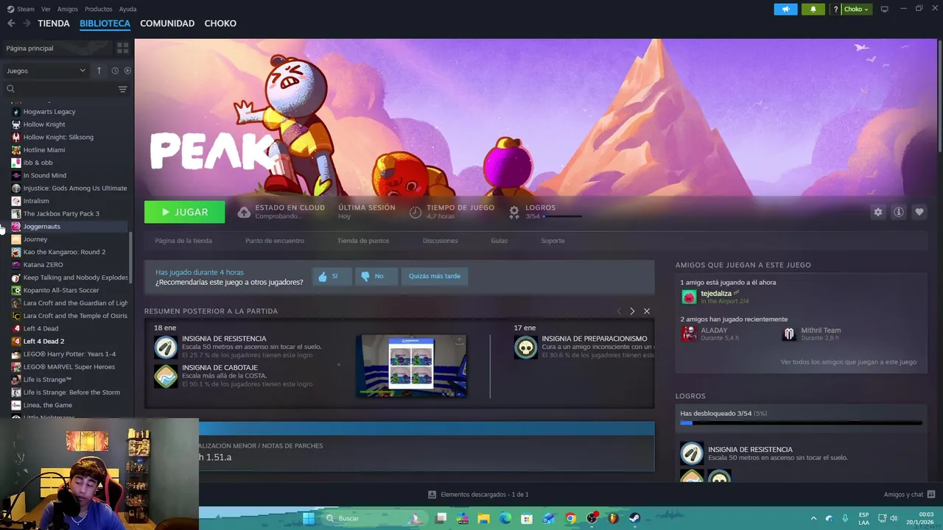Screen dimensions: 943x530
Task: Close the Resumen posterior a la partida
Action: (647, 311)
